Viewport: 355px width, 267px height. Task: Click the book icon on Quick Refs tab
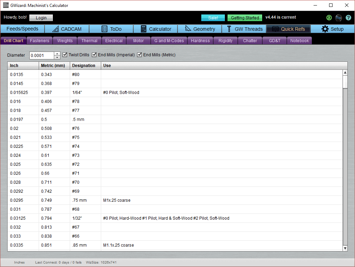(x=276, y=29)
